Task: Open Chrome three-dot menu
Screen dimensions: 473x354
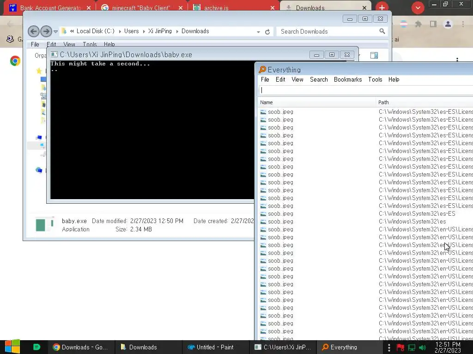Action: (x=463, y=24)
